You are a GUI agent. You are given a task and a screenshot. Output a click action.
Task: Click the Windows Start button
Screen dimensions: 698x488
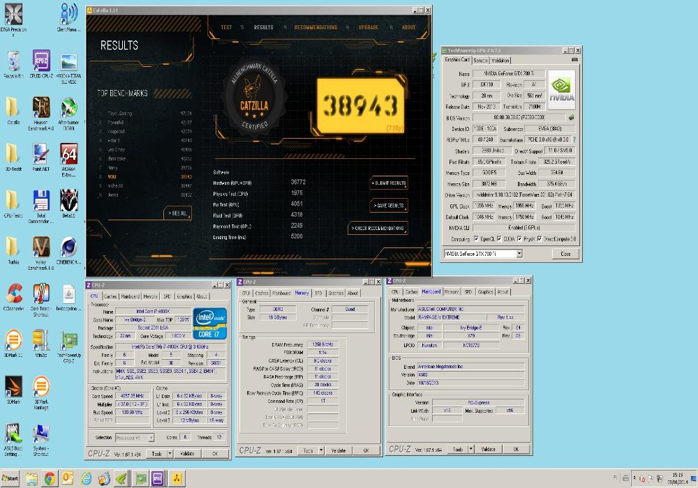pos(10,478)
